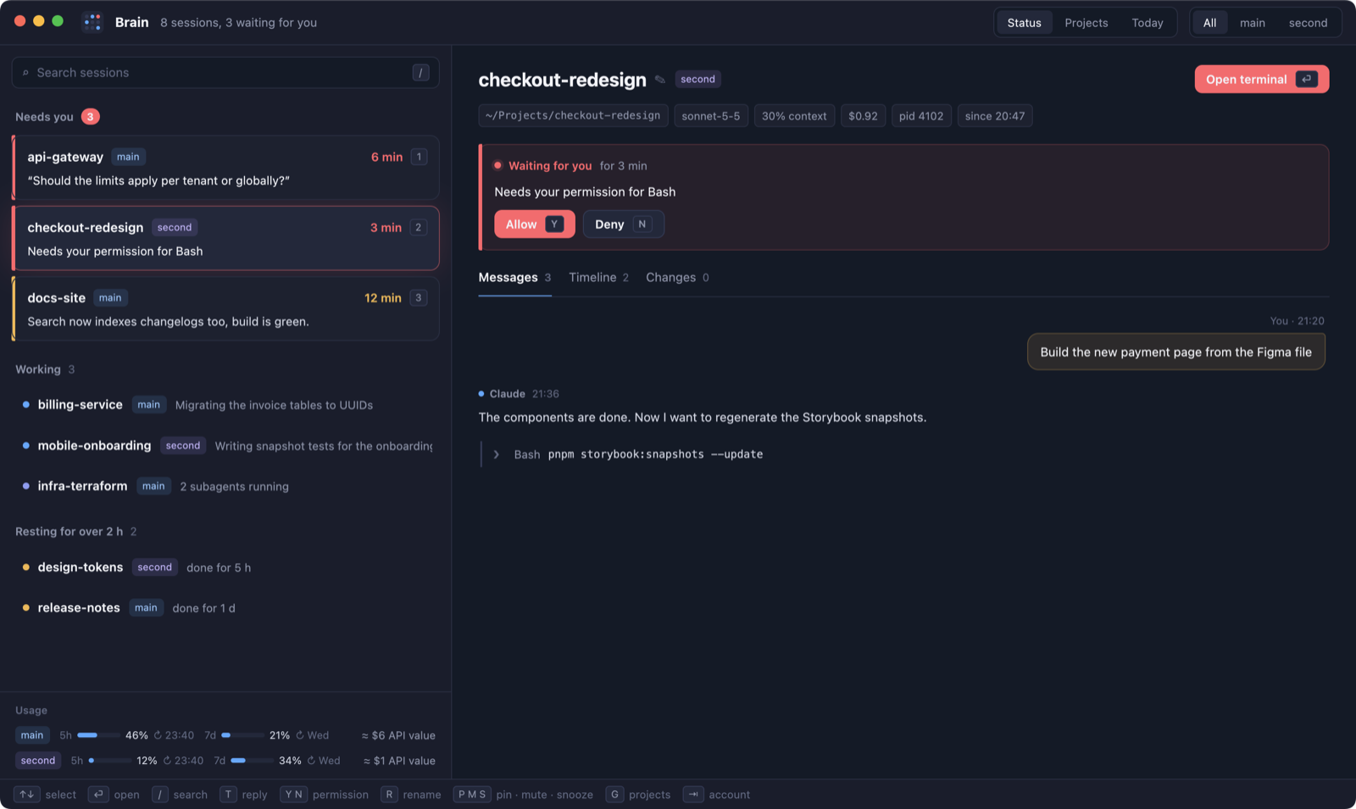The height and width of the screenshot is (809, 1356).
Task: Switch to Today view
Action: point(1148,23)
